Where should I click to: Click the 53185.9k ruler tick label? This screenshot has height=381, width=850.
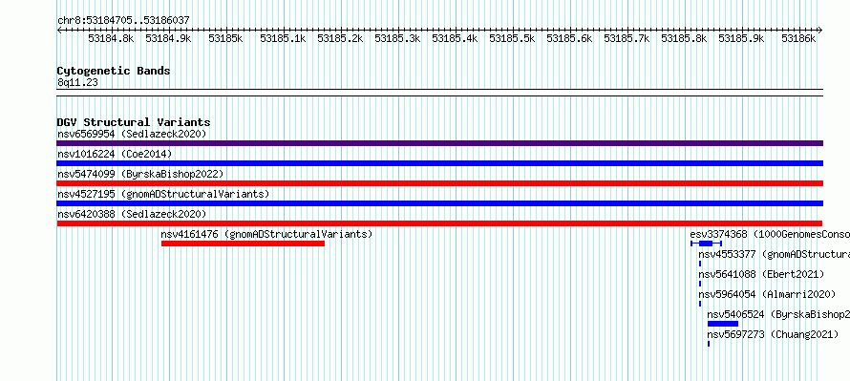click(741, 38)
